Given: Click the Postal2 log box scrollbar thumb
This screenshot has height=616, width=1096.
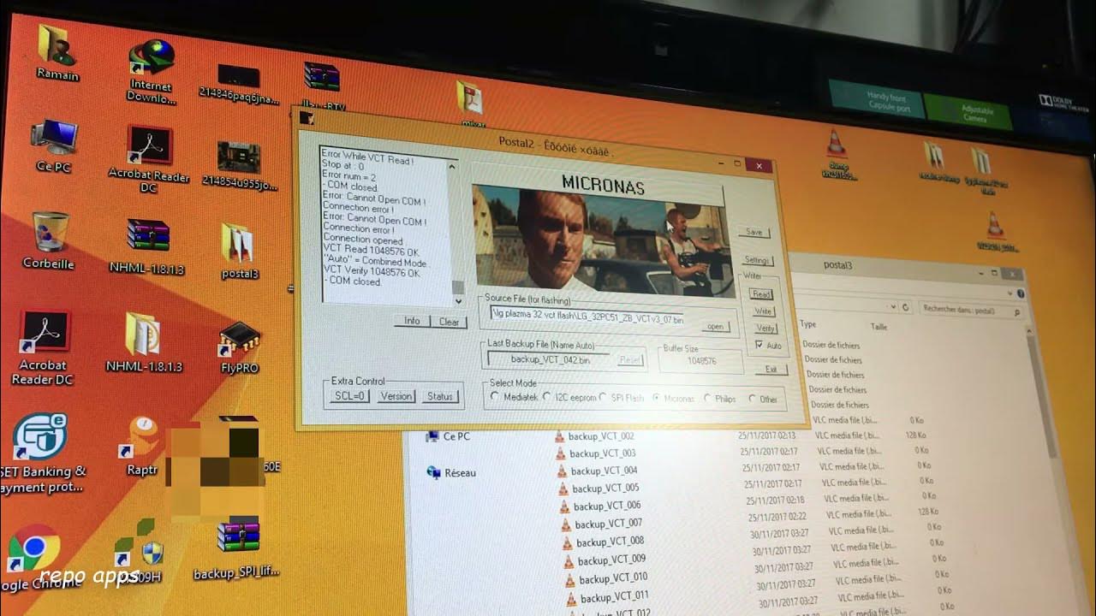Looking at the screenshot, I should [457, 287].
